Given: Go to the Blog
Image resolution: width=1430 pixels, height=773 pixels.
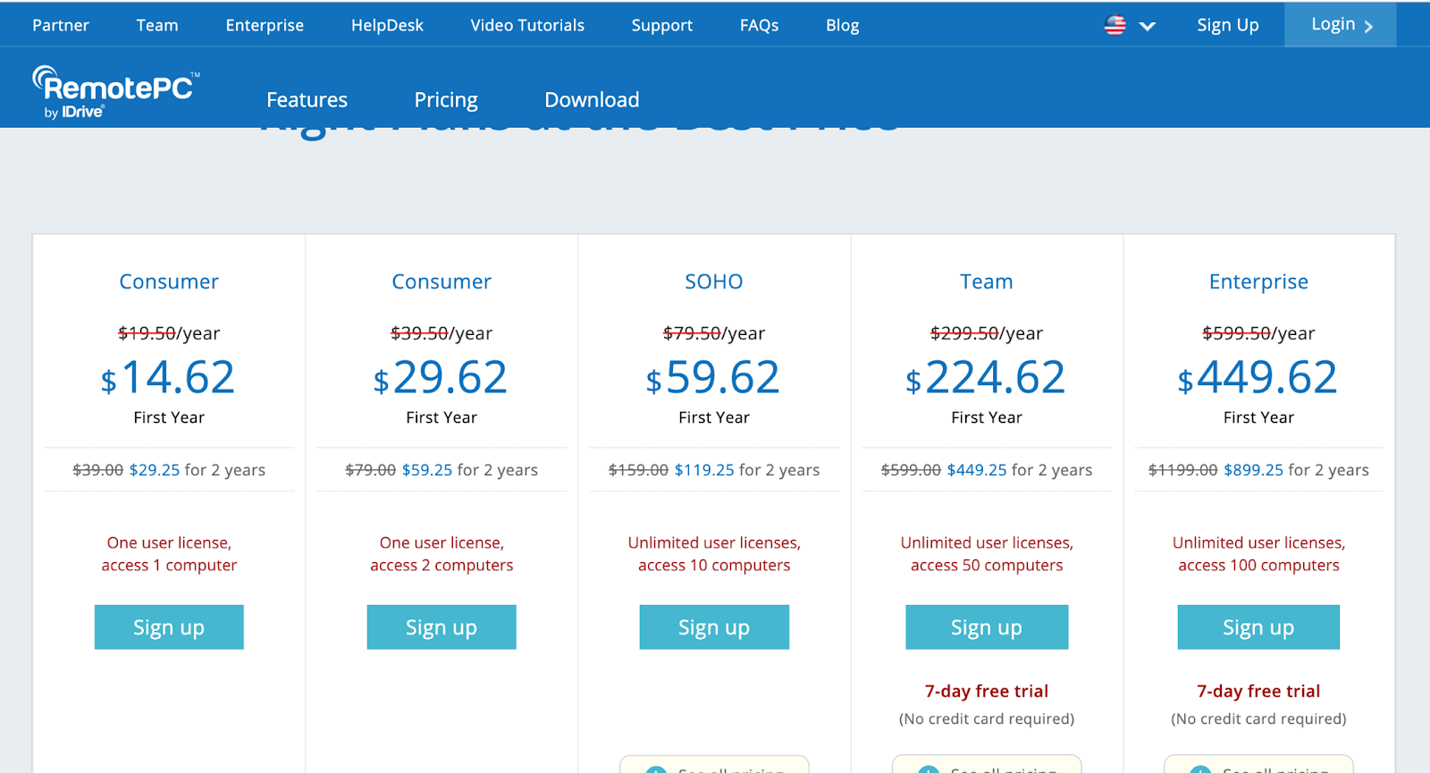Looking at the screenshot, I should (843, 25).
